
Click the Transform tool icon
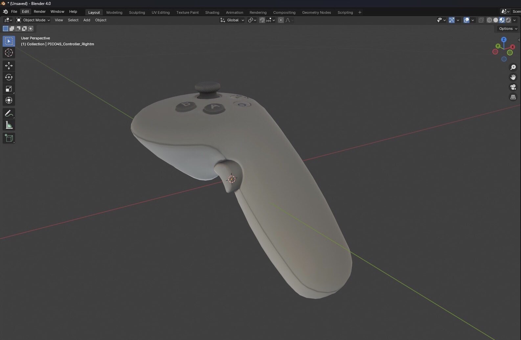coord(9,100)
